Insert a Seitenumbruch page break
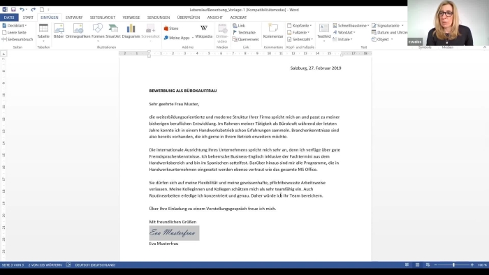 17,39
